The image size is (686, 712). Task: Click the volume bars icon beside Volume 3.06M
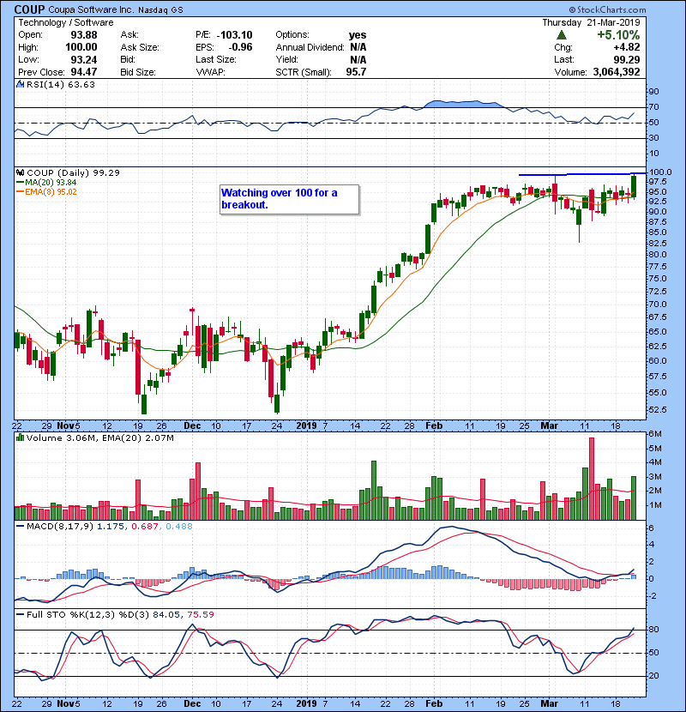21,437
